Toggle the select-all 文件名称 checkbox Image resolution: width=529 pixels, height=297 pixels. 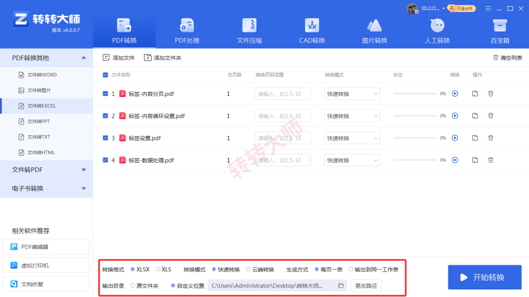(x=106, y=75)
